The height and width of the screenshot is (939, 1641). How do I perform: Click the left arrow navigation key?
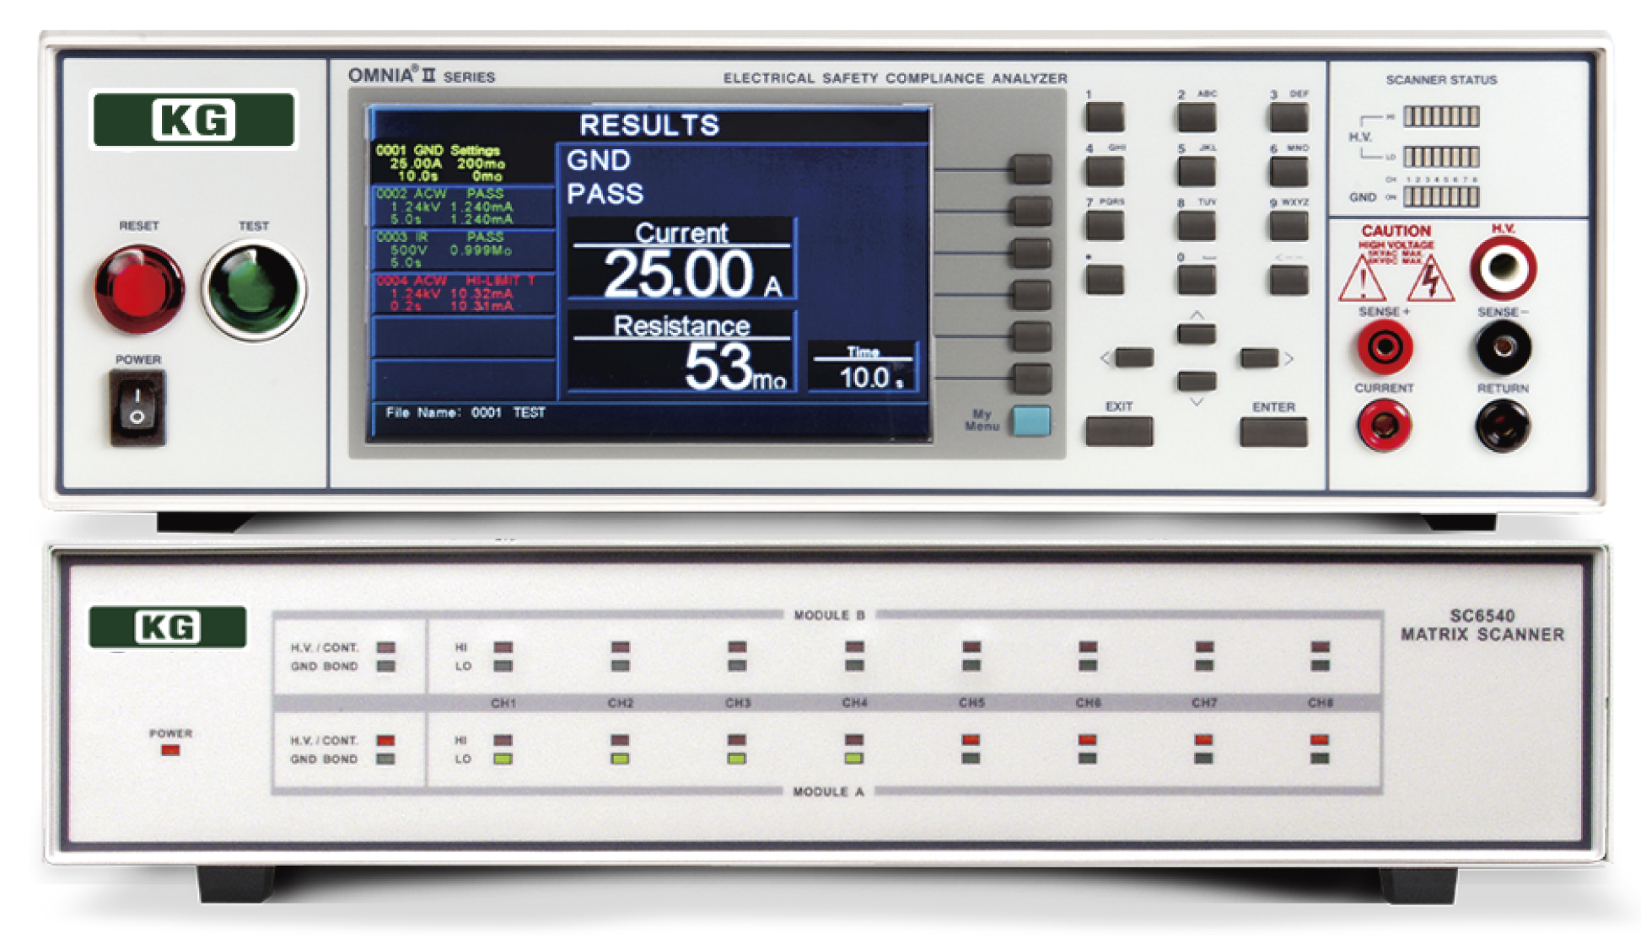point(1134,357)
